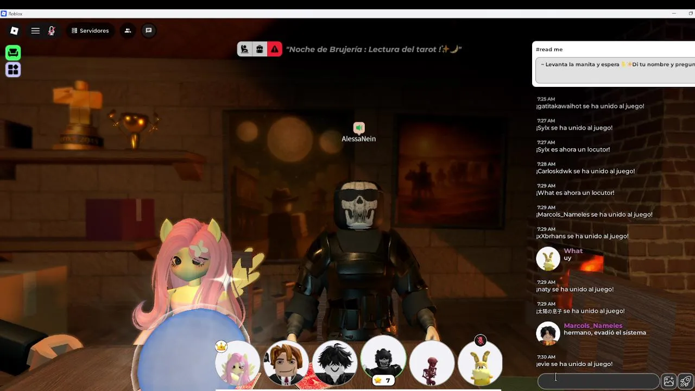This screenshot has width=695, height=391.
Task: Select the xXbrhans joined message
Action: 582,237
